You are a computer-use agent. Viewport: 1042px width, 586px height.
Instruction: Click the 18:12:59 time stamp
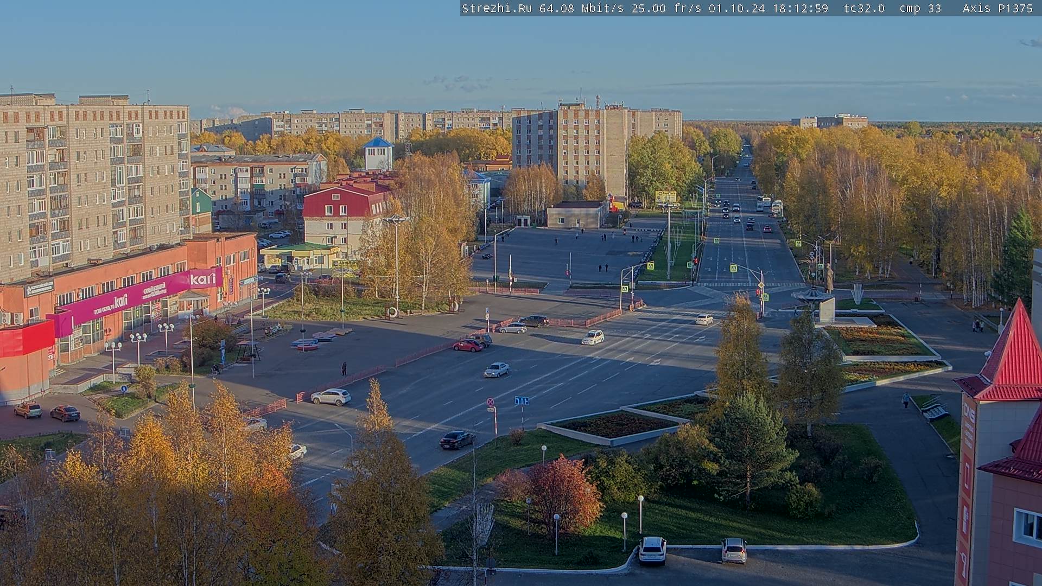tap(799, 8)
